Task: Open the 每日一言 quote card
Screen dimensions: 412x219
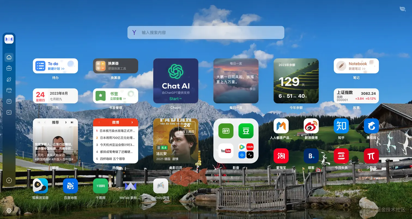Action: tap(236, 81)
